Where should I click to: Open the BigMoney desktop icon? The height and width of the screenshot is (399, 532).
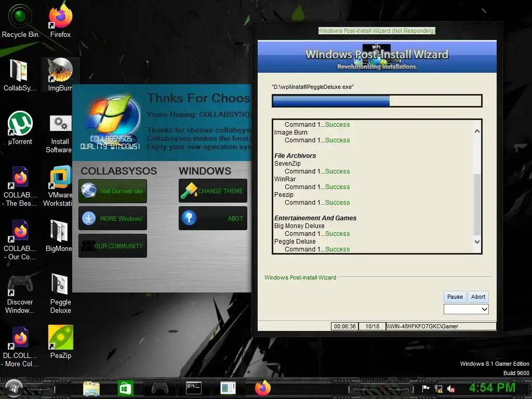(x=59, y=236)
